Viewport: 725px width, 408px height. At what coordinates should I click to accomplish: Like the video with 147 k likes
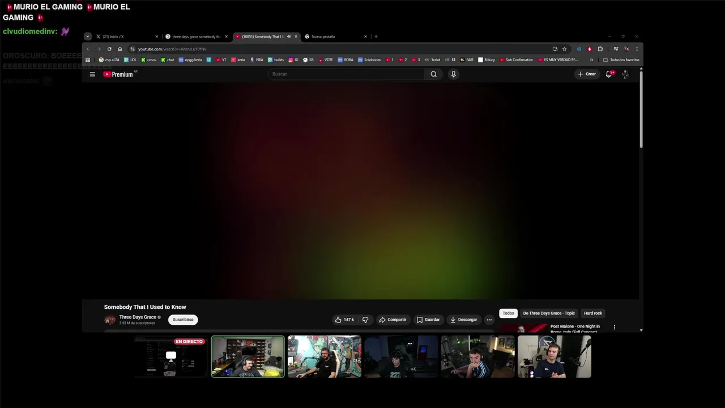(344, 320)
